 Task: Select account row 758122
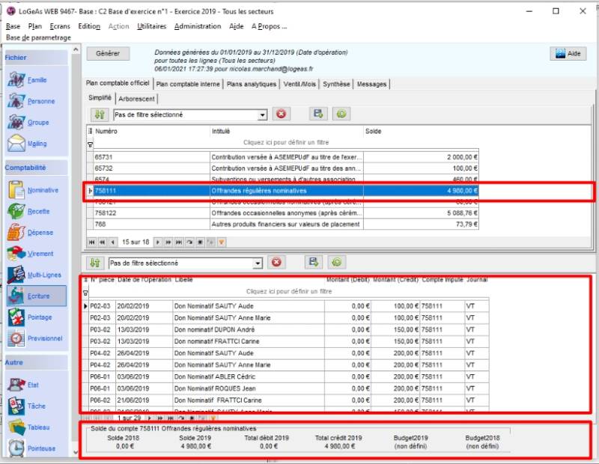coord(282,213)
